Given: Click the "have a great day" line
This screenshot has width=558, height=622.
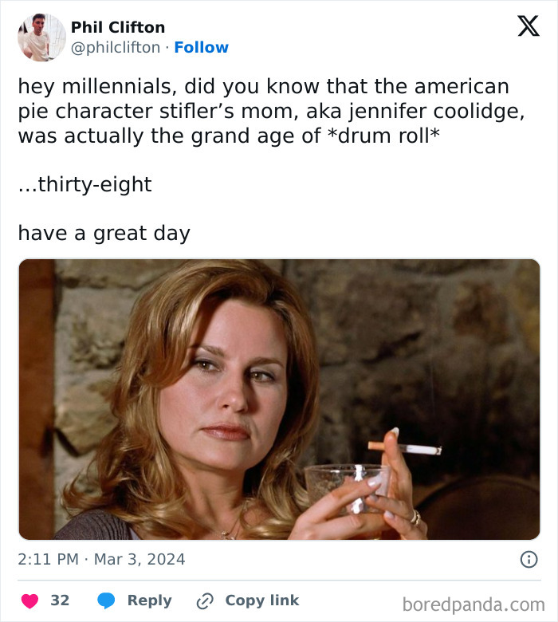Looking at the screenshot, I should 104,234.
